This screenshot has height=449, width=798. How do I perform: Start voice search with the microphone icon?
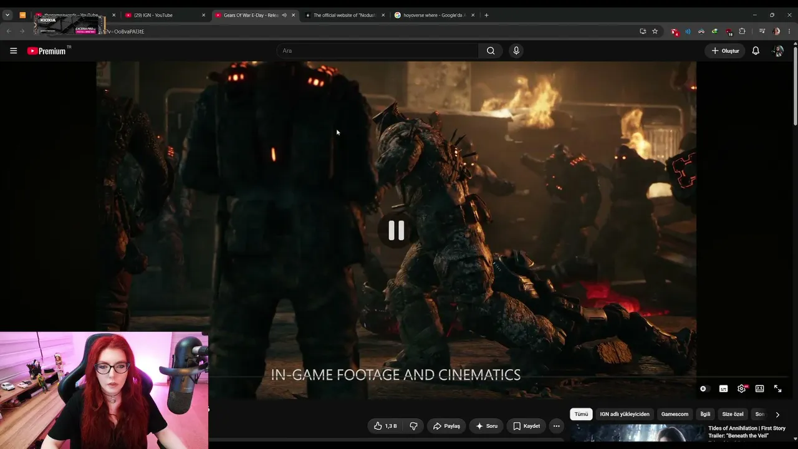tap(516, 51)
